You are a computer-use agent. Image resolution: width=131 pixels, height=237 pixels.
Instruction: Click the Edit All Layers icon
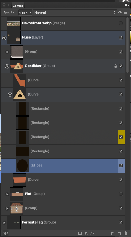coord(5,233)
